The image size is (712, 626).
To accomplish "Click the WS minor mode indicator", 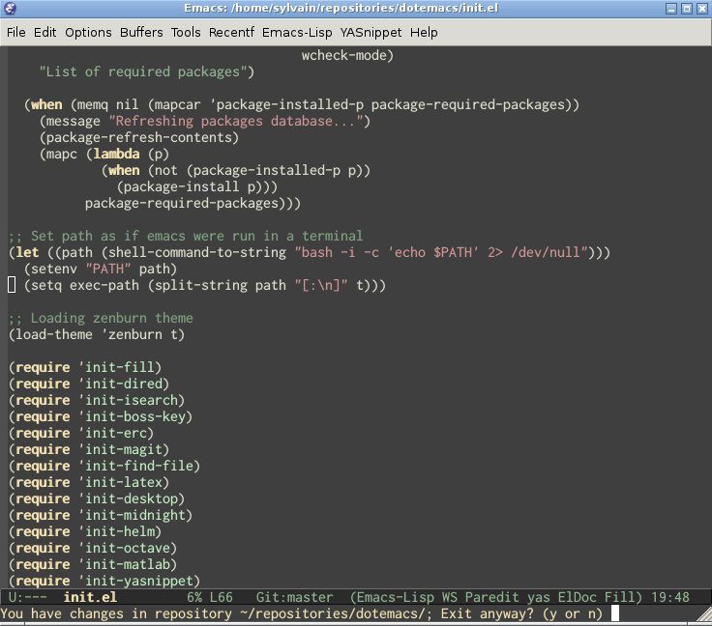I will pos(449,597).
